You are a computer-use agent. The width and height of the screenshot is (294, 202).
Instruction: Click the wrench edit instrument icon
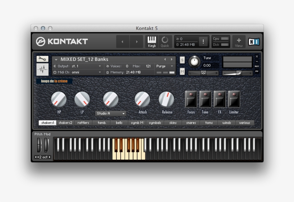tap(42, 59)
